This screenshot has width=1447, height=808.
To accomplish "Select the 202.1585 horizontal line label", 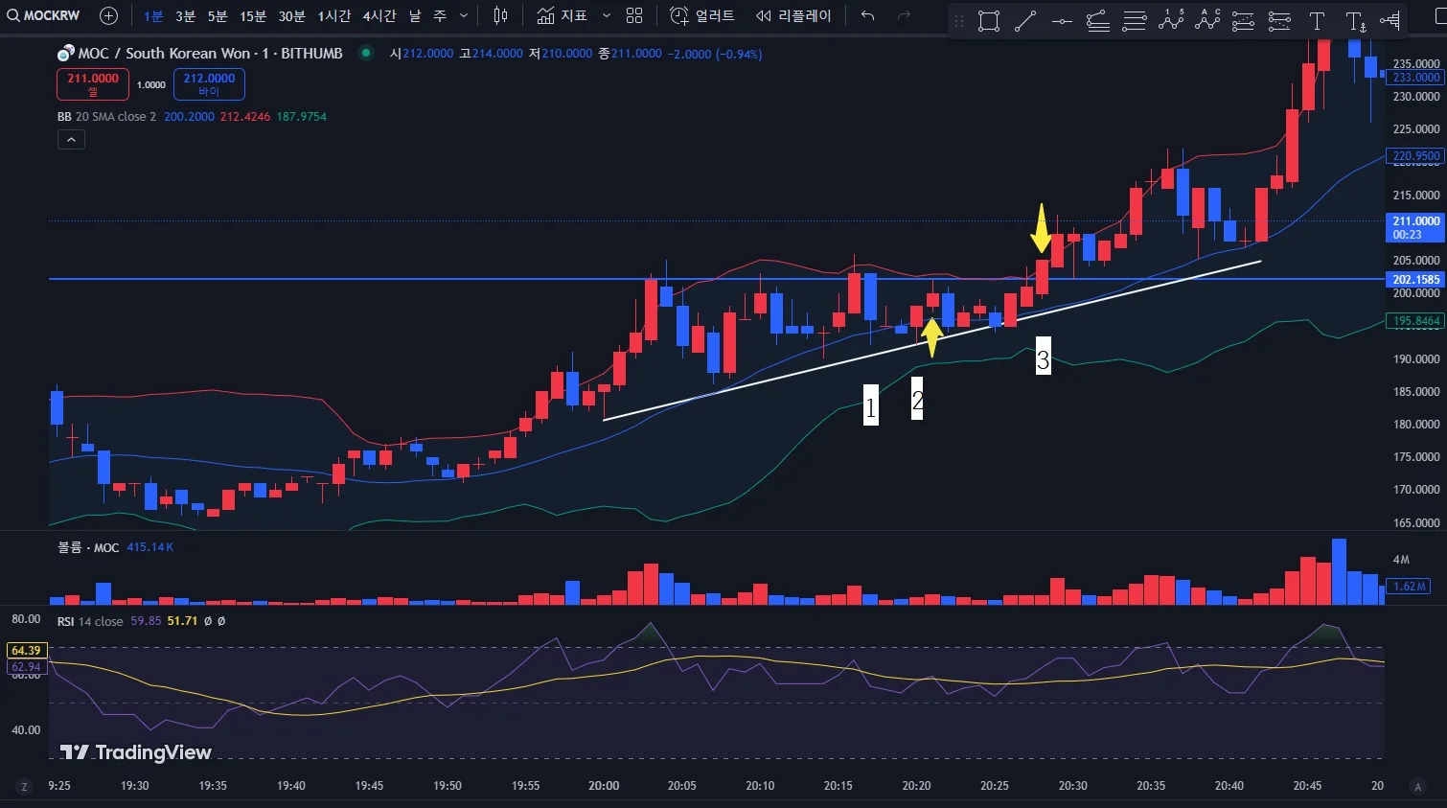I will pyautogui.click(x=1415, y=280).
